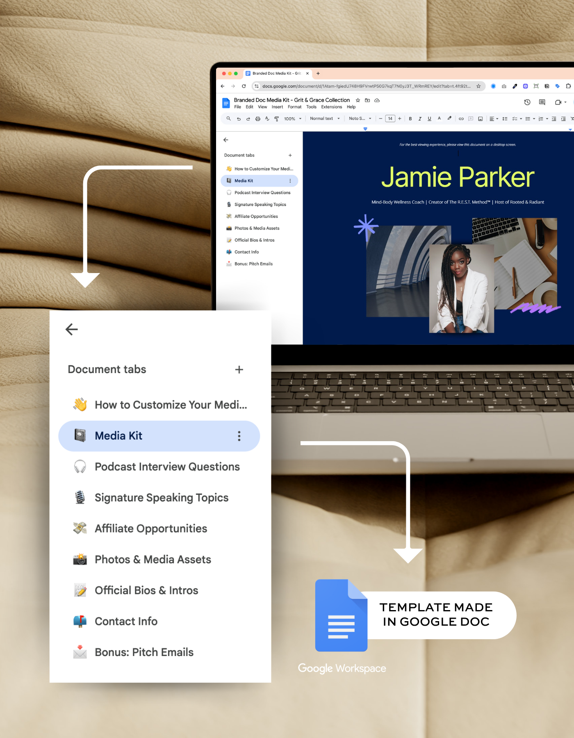
Task: Toggle italic formatting
Action: [x=420, y=119]
